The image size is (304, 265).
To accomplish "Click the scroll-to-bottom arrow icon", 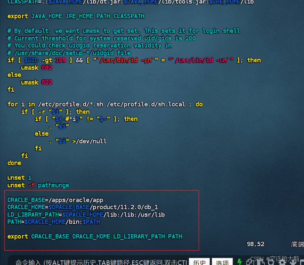I will click(293, 263).
